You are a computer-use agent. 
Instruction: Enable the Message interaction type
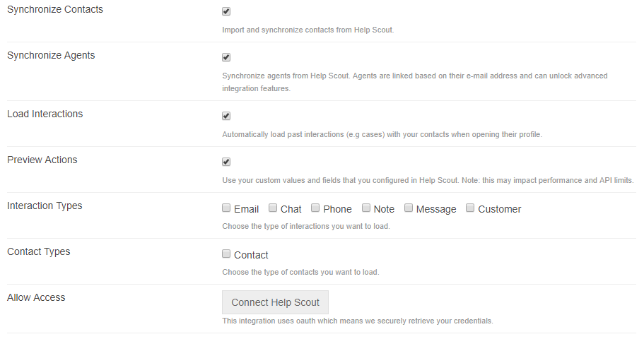click(409, 208)
